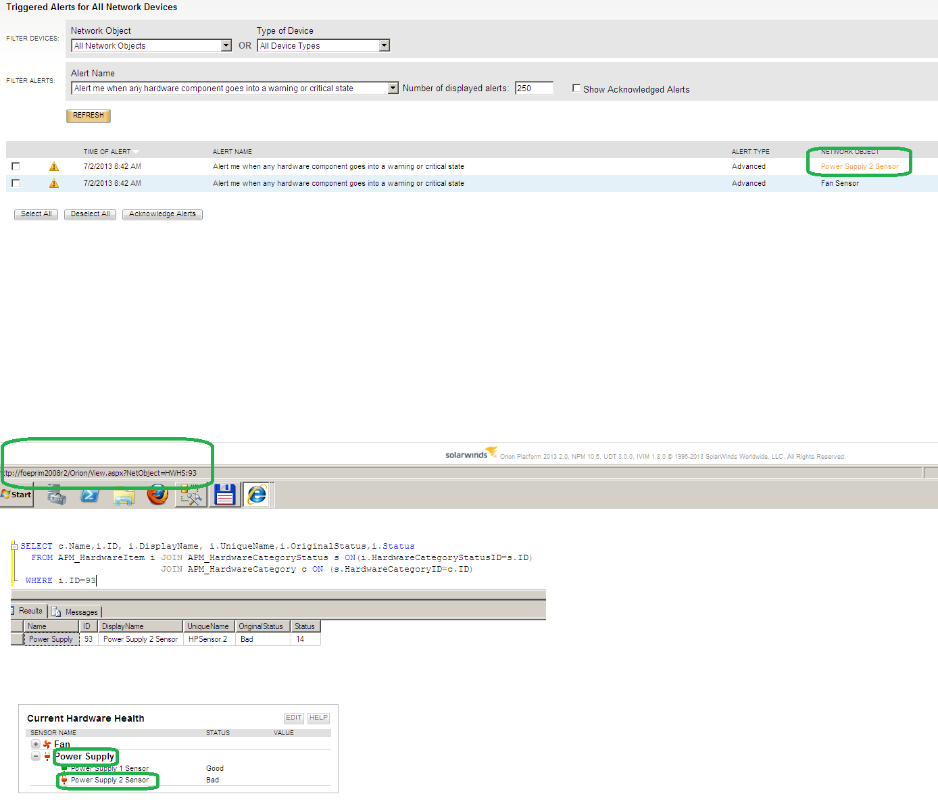Click the Good status of Power Supply 1

215,768
